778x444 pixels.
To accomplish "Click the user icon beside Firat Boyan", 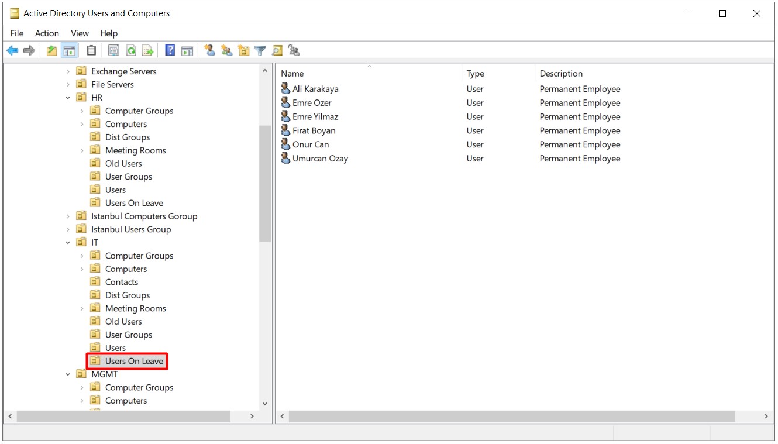I will [x=285, y=130].
